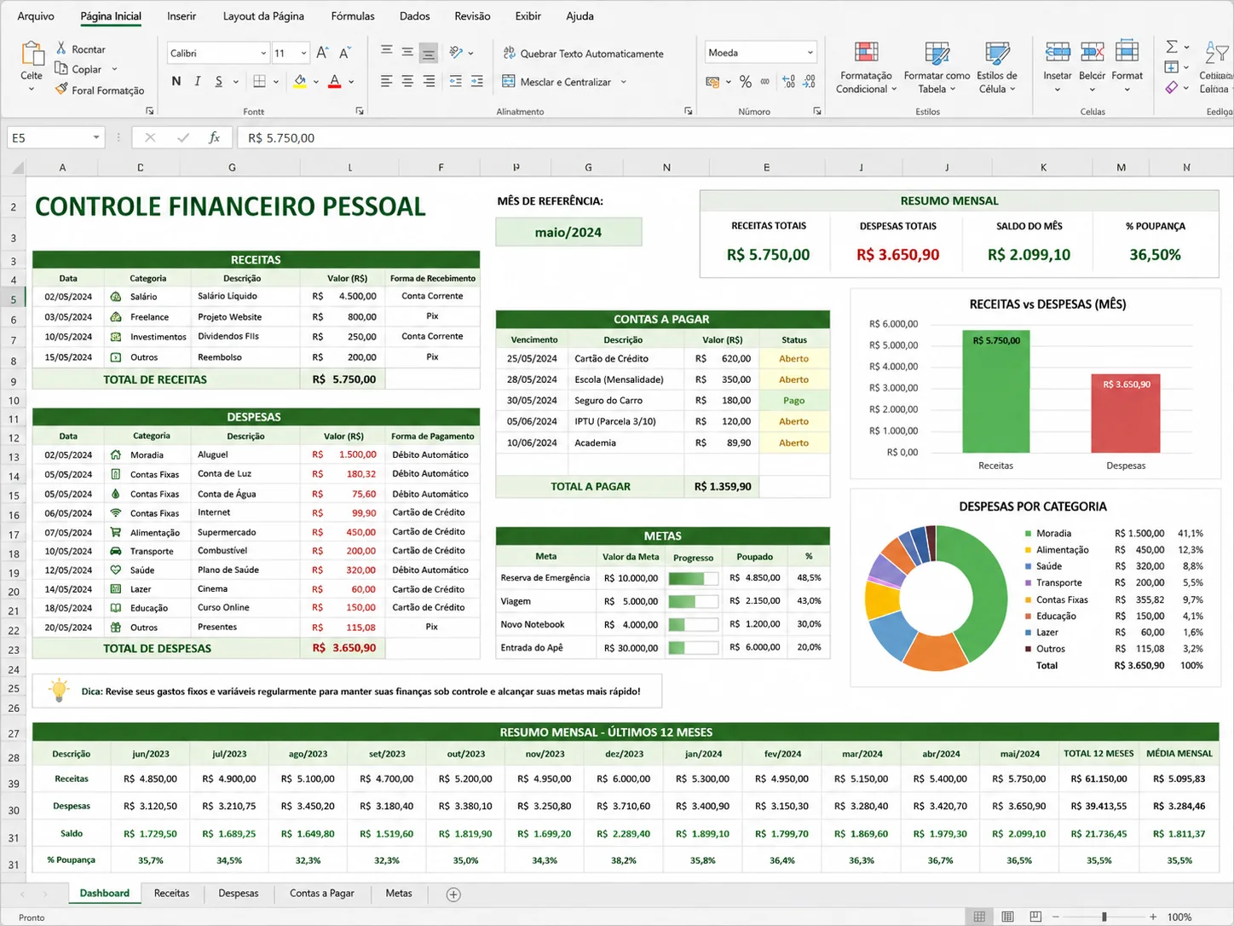
Task: Select Normal view in status bar
Action: pyautogui.click(x=979, y=917)
